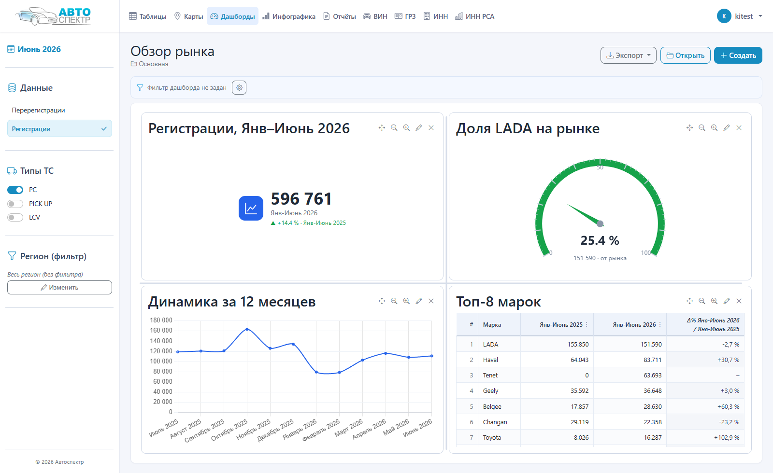Screen dimensions: 773x473
Task: Move the Динамика за 12 месяцев widget
Action: 382,301
